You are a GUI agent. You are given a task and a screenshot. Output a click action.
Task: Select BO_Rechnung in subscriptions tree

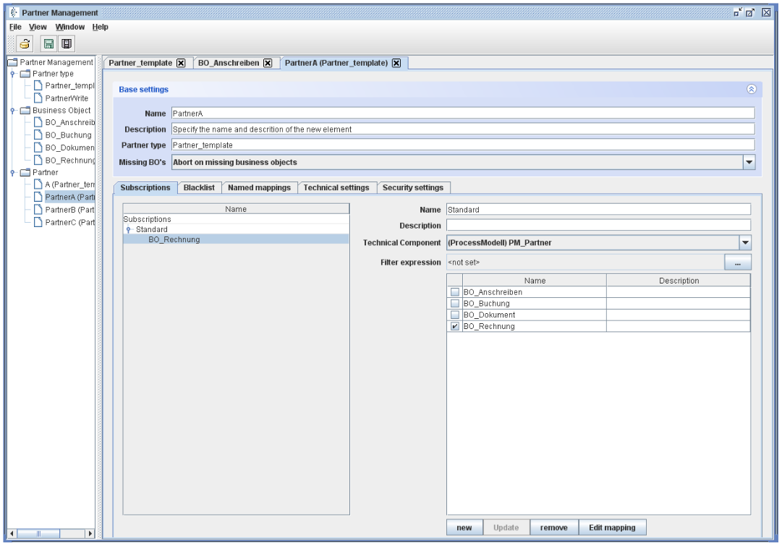(x=174, y=240)
